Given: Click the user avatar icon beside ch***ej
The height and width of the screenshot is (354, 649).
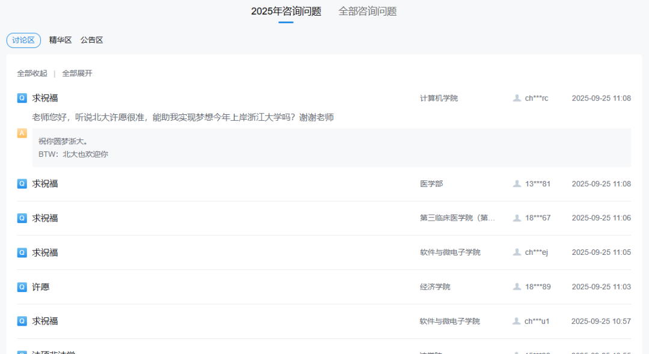Looking at the screenshot, I should click(517, 252).
